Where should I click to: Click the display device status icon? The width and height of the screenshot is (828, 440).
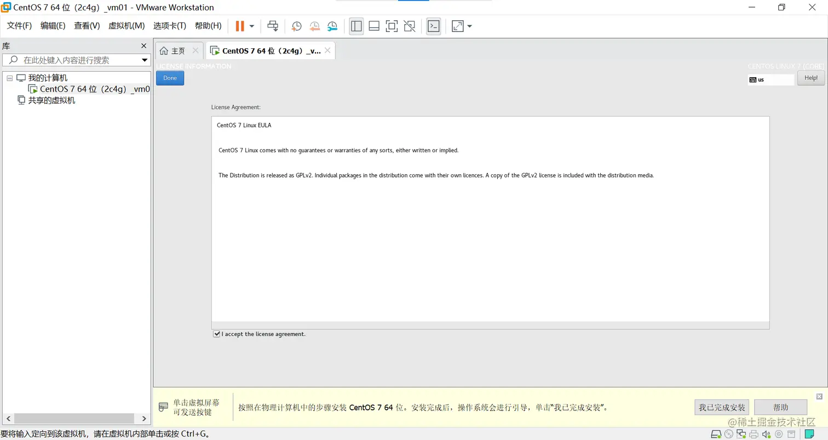[x=791, y=435]
